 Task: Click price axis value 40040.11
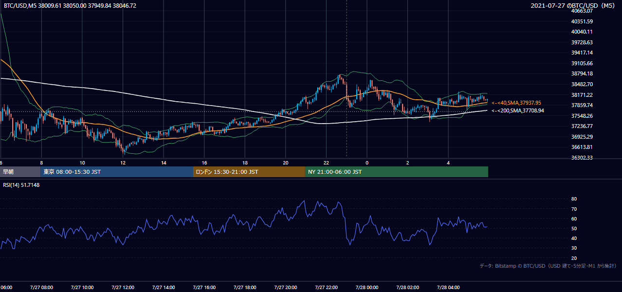click(582, 32)
